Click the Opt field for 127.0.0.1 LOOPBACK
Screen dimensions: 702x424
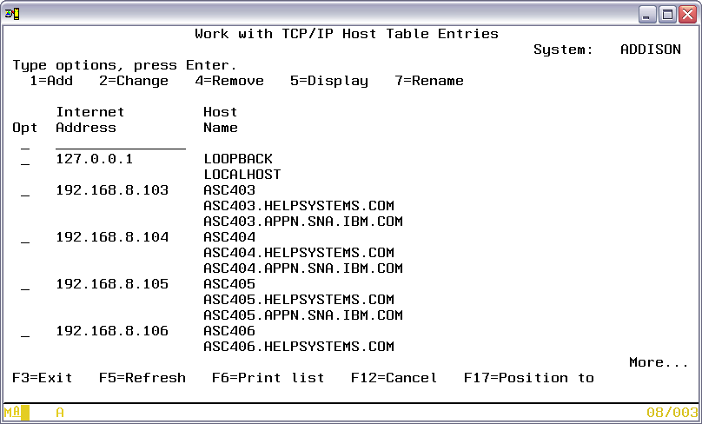[x=25, y=160]
